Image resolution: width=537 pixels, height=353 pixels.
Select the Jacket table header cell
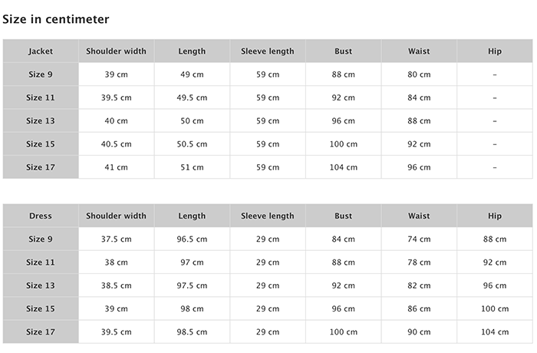pyautogui.click(x=41, y=51)
